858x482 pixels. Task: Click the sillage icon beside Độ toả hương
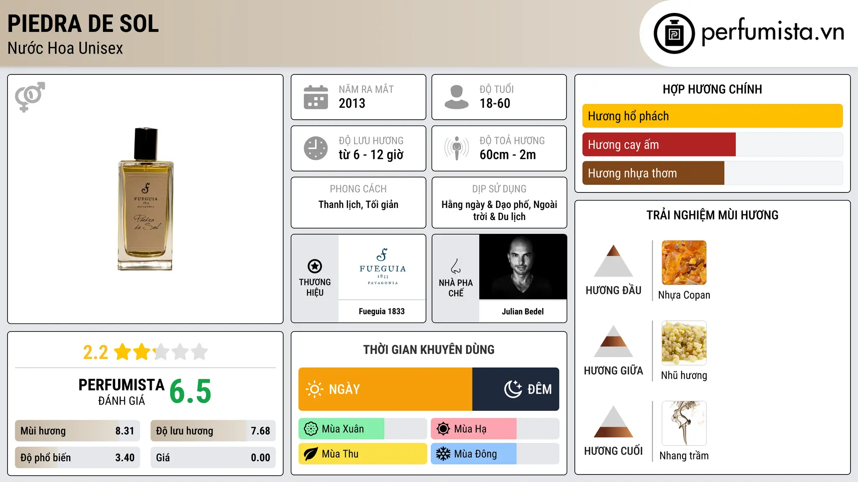(457, 148)
